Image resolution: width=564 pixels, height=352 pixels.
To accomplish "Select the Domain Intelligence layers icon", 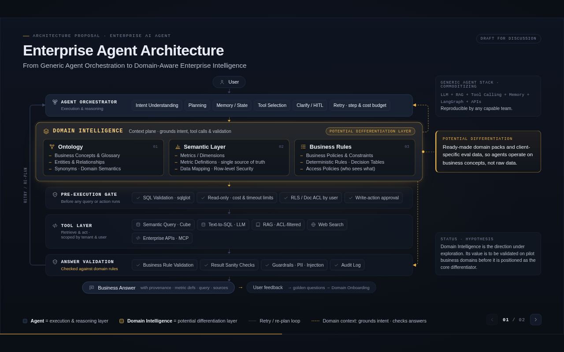I will (x=46, y=131).
